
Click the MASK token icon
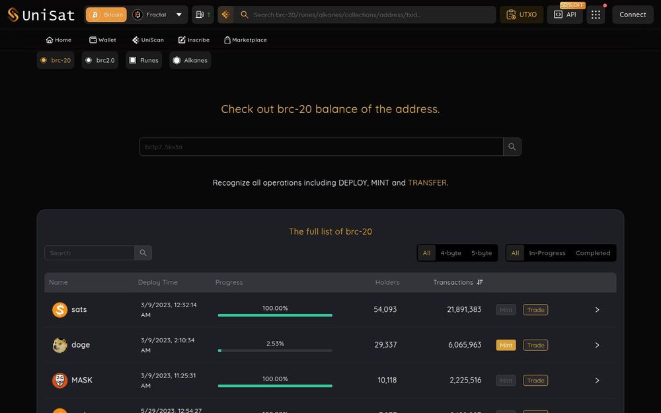click(60, 380)
